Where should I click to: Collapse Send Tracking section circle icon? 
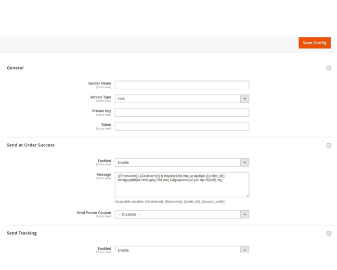329,233
